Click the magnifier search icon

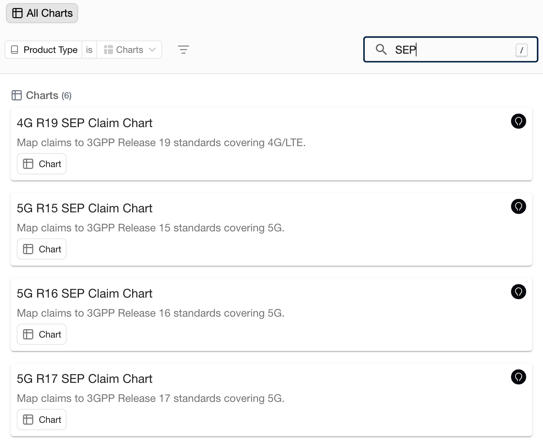381,49
